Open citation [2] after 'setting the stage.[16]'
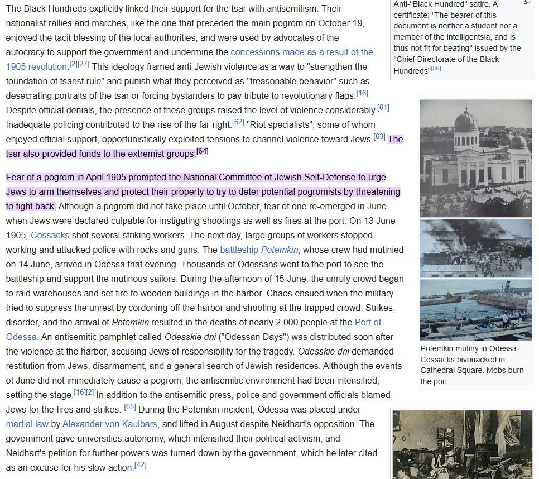The height and width of the screenshot is (479, 539). (90, 392)
